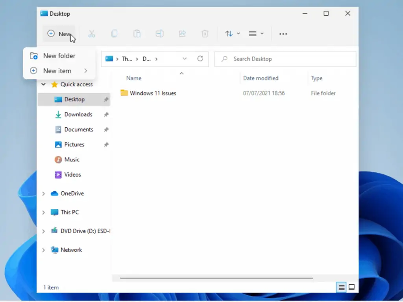Image resolution: width=403 pixels, height=302 pixels.
Task: Click the Desktop window title icon
Action: coord(44,14)
